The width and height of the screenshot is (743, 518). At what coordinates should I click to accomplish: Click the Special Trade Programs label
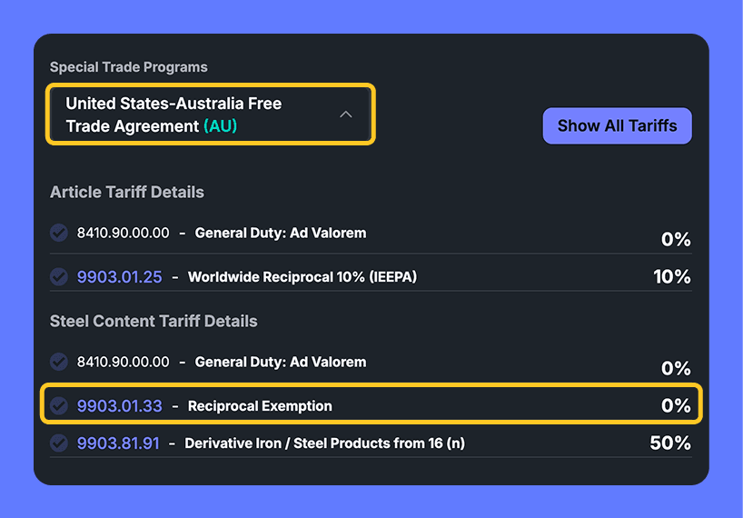click(128, 67)
